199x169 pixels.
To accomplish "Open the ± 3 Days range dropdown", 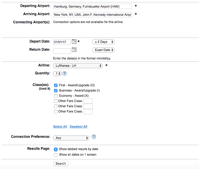I will click(x=103, y=42).
